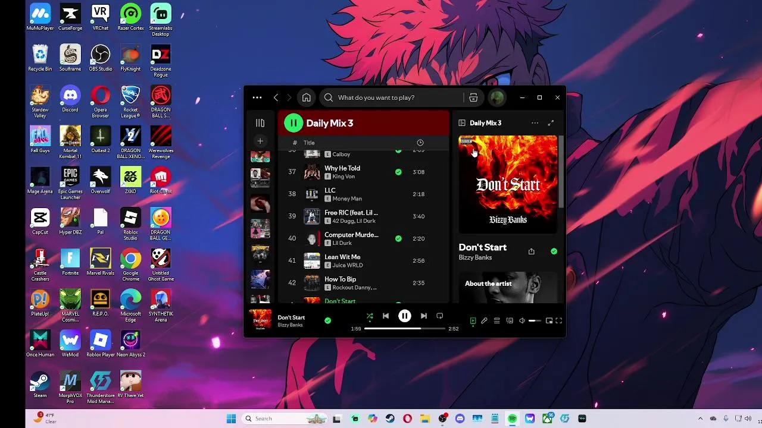Sort by the Title column header
This screenshot has width=762, height=428.
(x=309, y=143)
